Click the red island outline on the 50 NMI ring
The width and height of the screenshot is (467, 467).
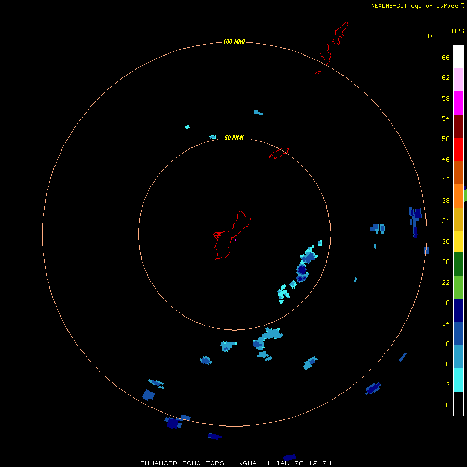pyautogui.click(x=279, y=153)
